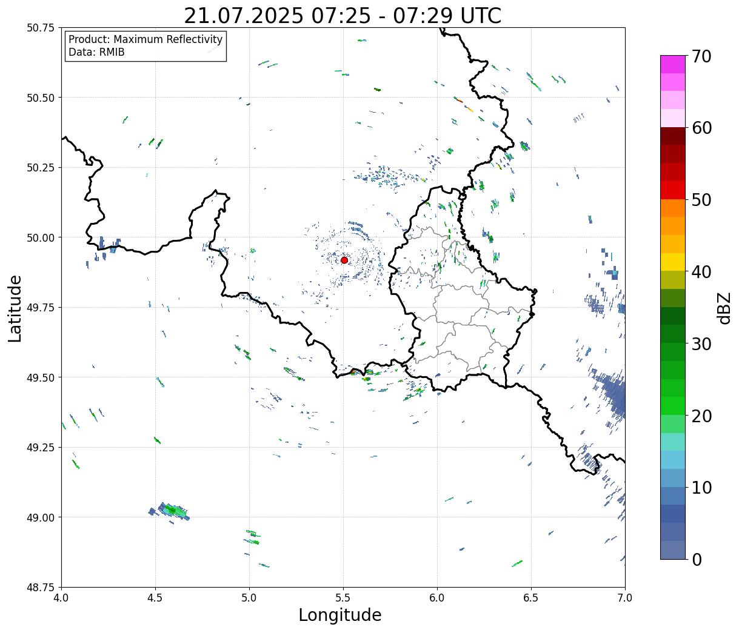
Task: Click the 60 colorbar tick label
Action: point(701,128)
